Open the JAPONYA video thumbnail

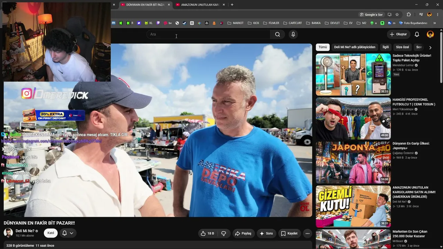[353, 163]
